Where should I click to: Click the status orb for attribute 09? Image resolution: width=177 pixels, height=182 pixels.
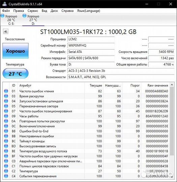[6, 116]
